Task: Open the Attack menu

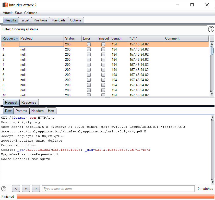Action: point(8,13)
